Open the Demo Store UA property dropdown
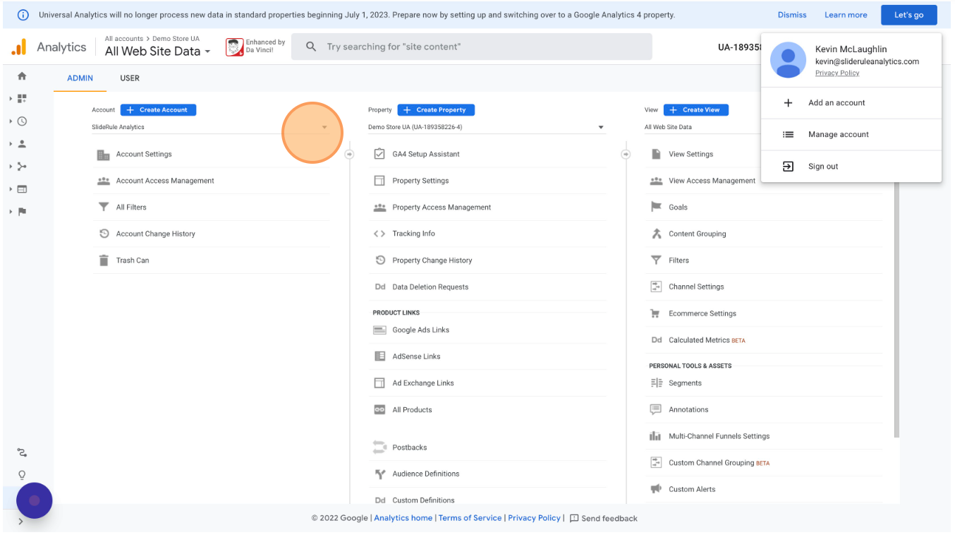 pyautogui.click(x=487, y=128)
